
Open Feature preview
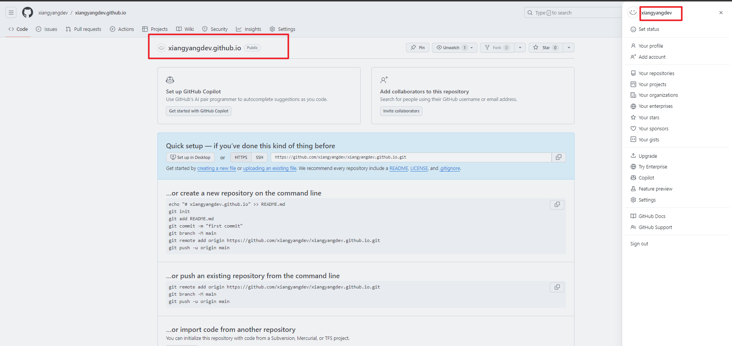click(x=677, y=189)
